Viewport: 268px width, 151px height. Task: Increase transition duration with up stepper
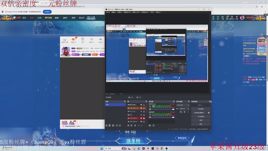pyautogui.click(x=188, y=108)
